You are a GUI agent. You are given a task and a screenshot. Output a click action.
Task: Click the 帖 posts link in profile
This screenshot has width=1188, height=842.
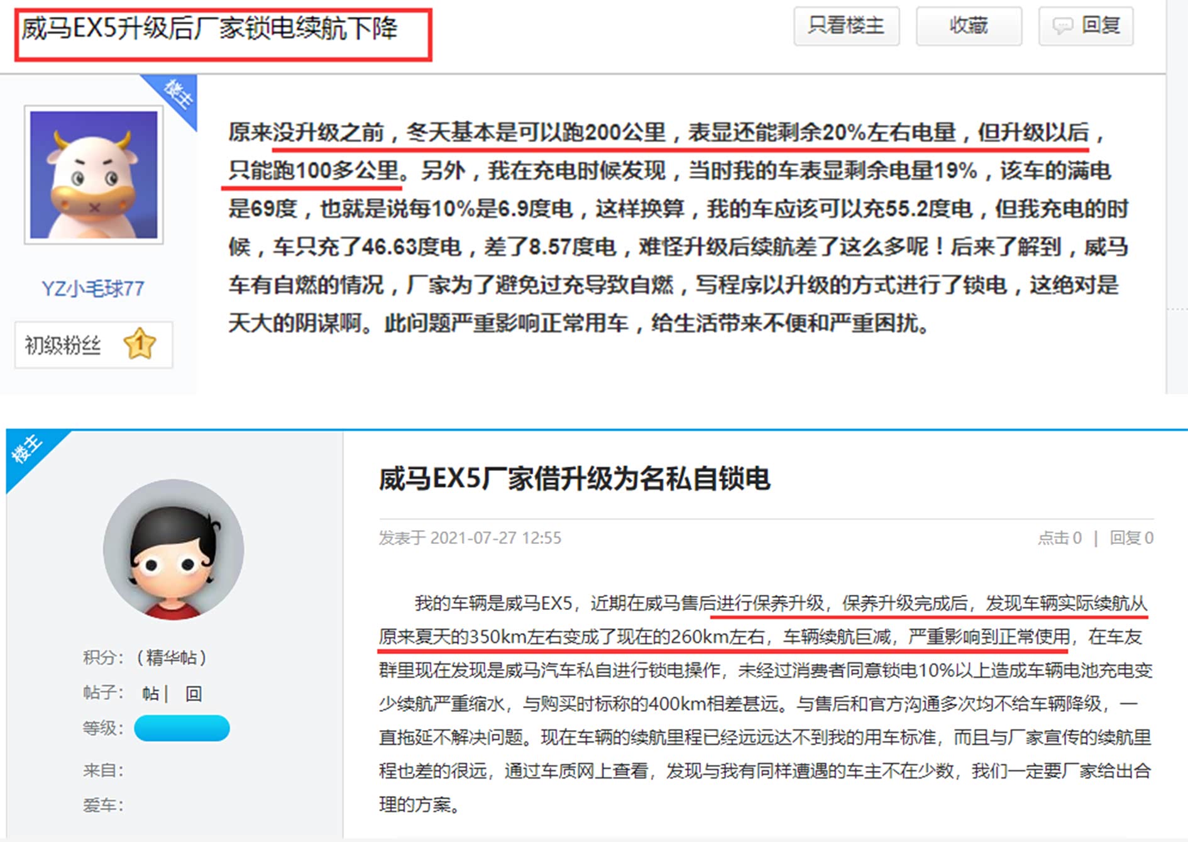[151, 693]
